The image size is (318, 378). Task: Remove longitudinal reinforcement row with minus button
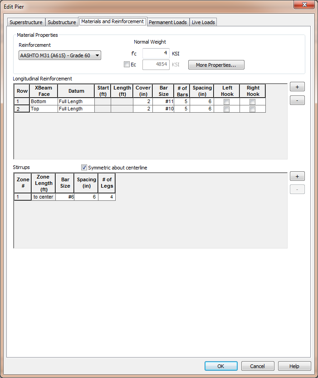(297, 100)
